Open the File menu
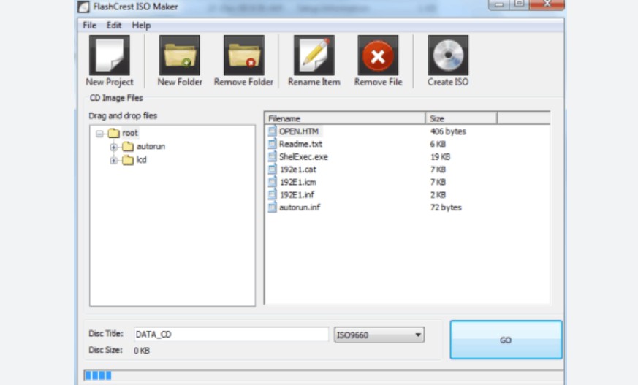Viewport: 638px width, 385px height. tap(89, 26)
